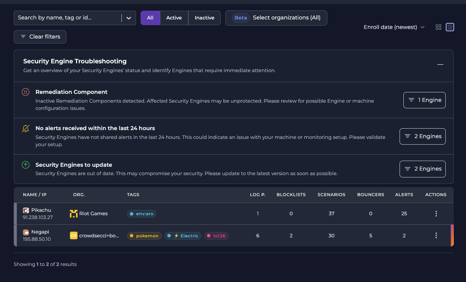The image size is (466, 282).
Task: Open the Enroll date sort dropdown
Action: [x=394, y=27]
